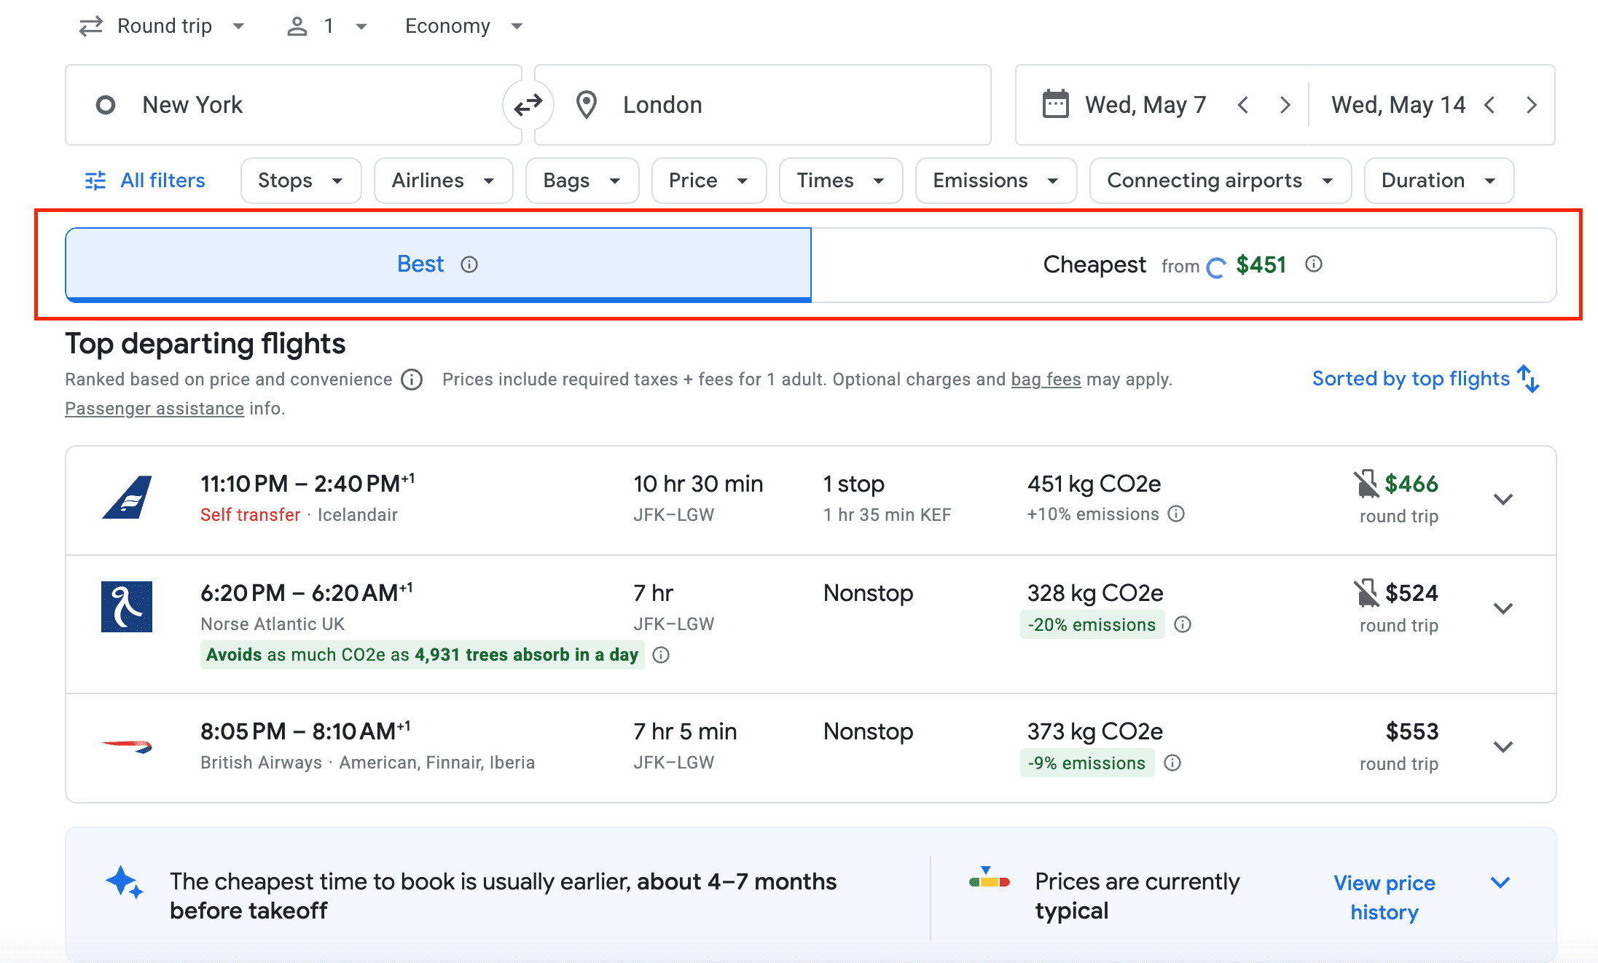
Task: Click info icon beside -9% emissions
Action: pyautogui.click(x=1172, y=763)
